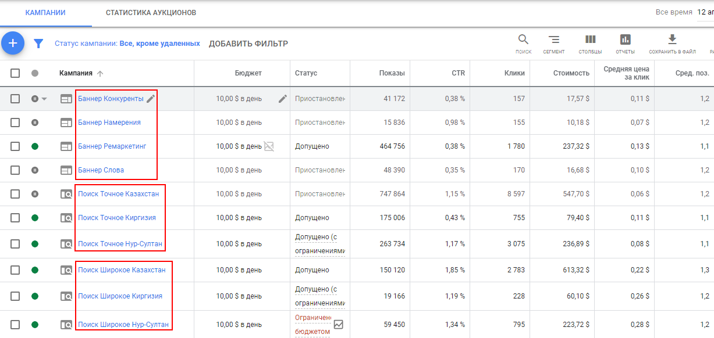This screenshot has height=338, width=714.
Task: Open campaign Поиск Широкое Казахстан
Action: [122, 270]
